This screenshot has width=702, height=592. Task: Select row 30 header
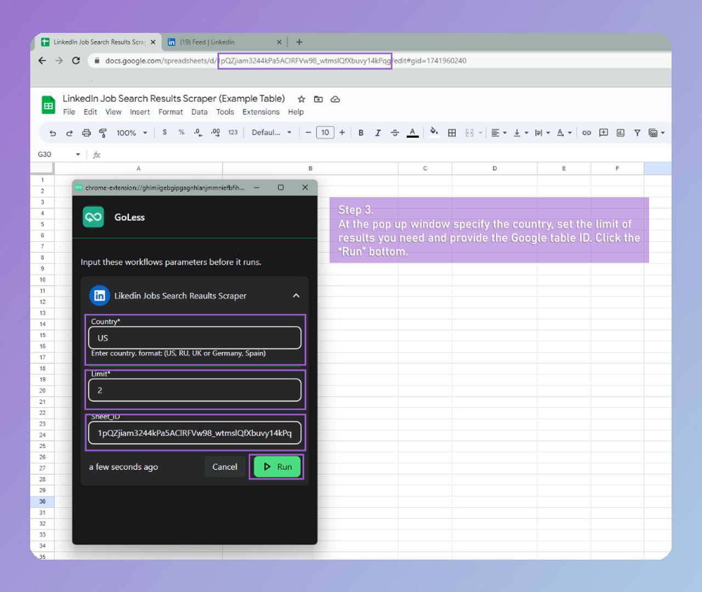[42, 502]
